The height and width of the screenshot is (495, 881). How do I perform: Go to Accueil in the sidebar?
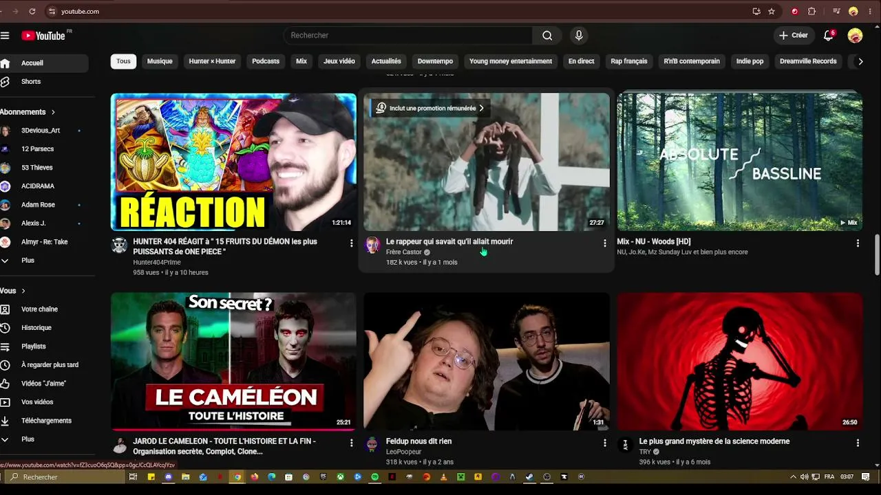(44, 63)
